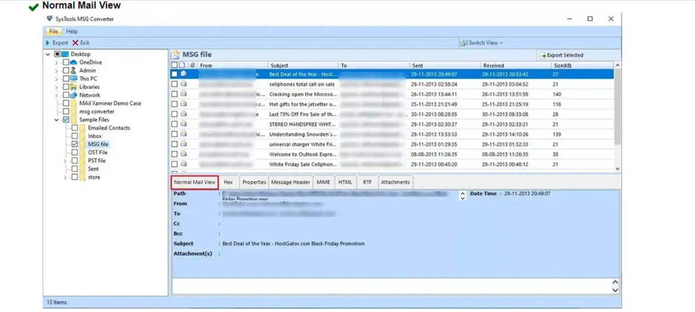Click the Network icon in tree
Viewport: 695px width, 312px height.
click(x=74, y=95)
